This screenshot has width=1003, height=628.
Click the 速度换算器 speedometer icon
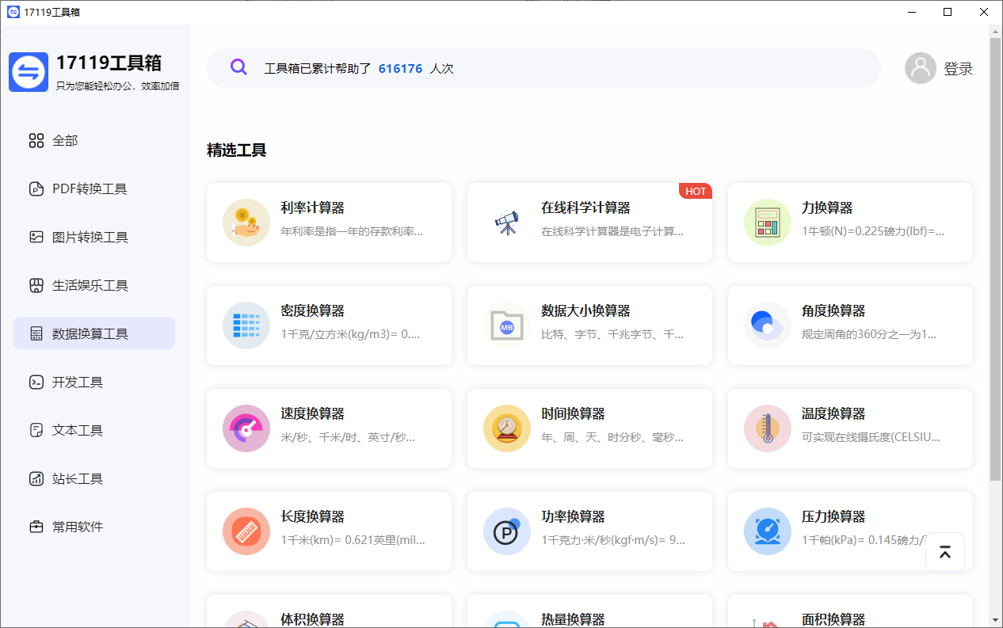click(x=246, y=428)
